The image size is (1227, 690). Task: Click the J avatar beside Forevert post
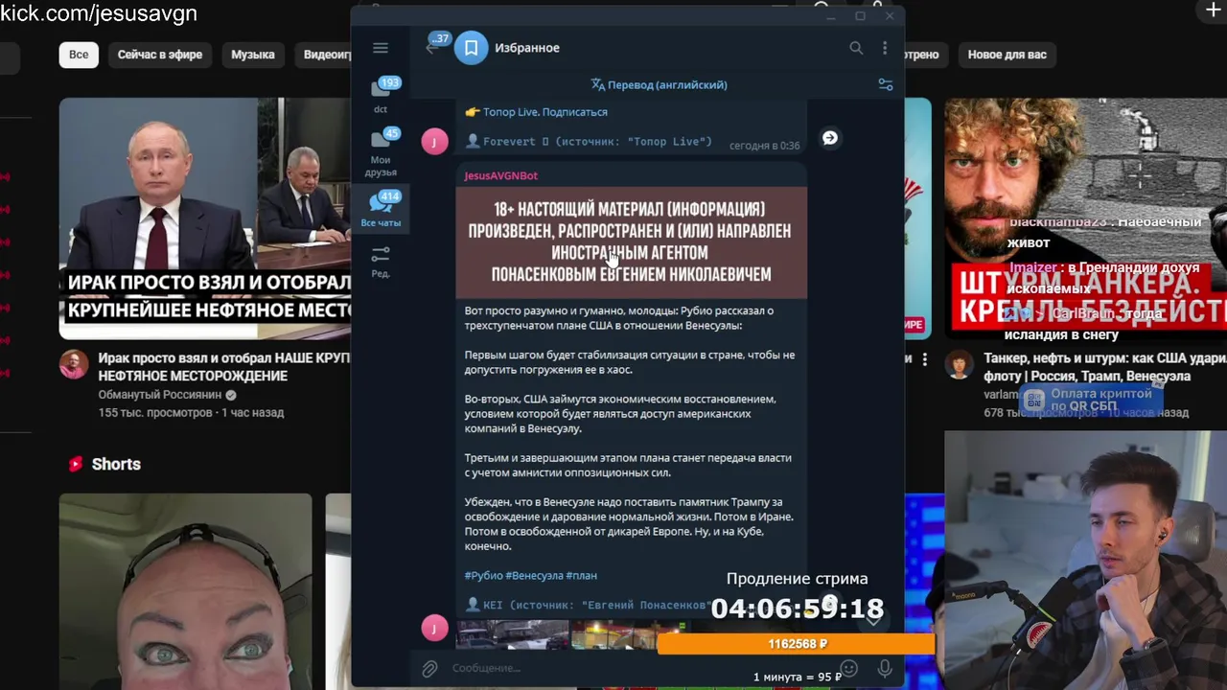click(x=434, y=141)
